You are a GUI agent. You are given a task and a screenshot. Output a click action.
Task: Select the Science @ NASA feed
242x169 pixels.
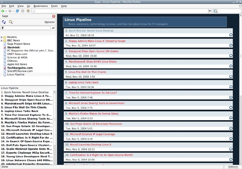pyautogui.click(x=17, y=57)
